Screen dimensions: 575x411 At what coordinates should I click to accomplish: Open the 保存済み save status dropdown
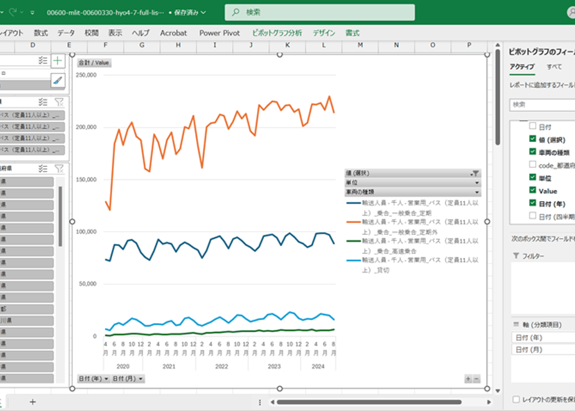click(190, 12)
